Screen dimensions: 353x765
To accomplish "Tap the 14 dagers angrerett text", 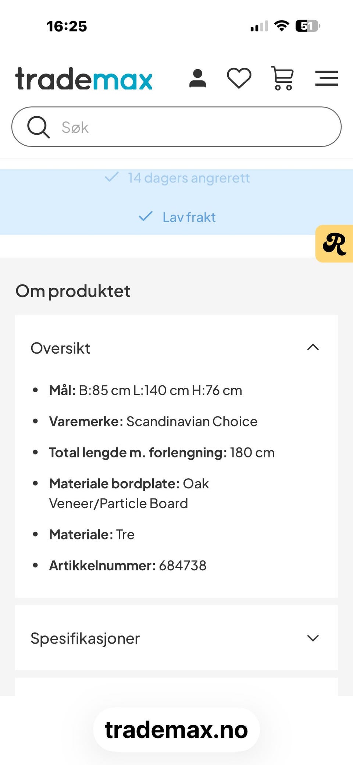I will pyautogui.click(x=189, y=178).
